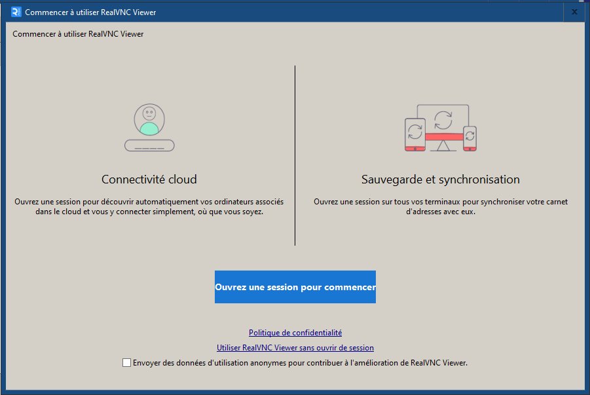Enable anonymous usage data checkbox
590x395 pixels.
pyautogui.click(x=127, y=363)
